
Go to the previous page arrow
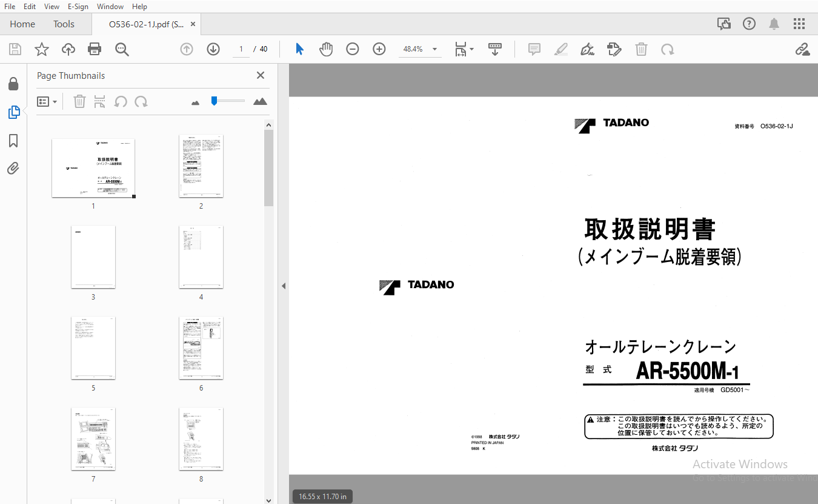click(x=187, y=49)
